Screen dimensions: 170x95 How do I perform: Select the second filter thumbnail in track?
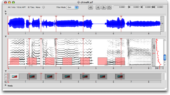coord(32,76)
